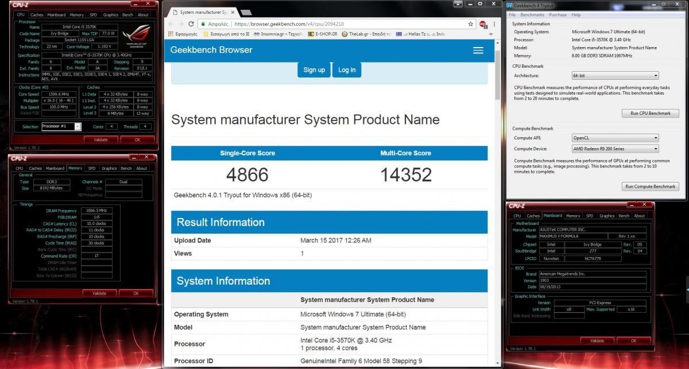Open the Adblock extension icon

coord(482,24)
